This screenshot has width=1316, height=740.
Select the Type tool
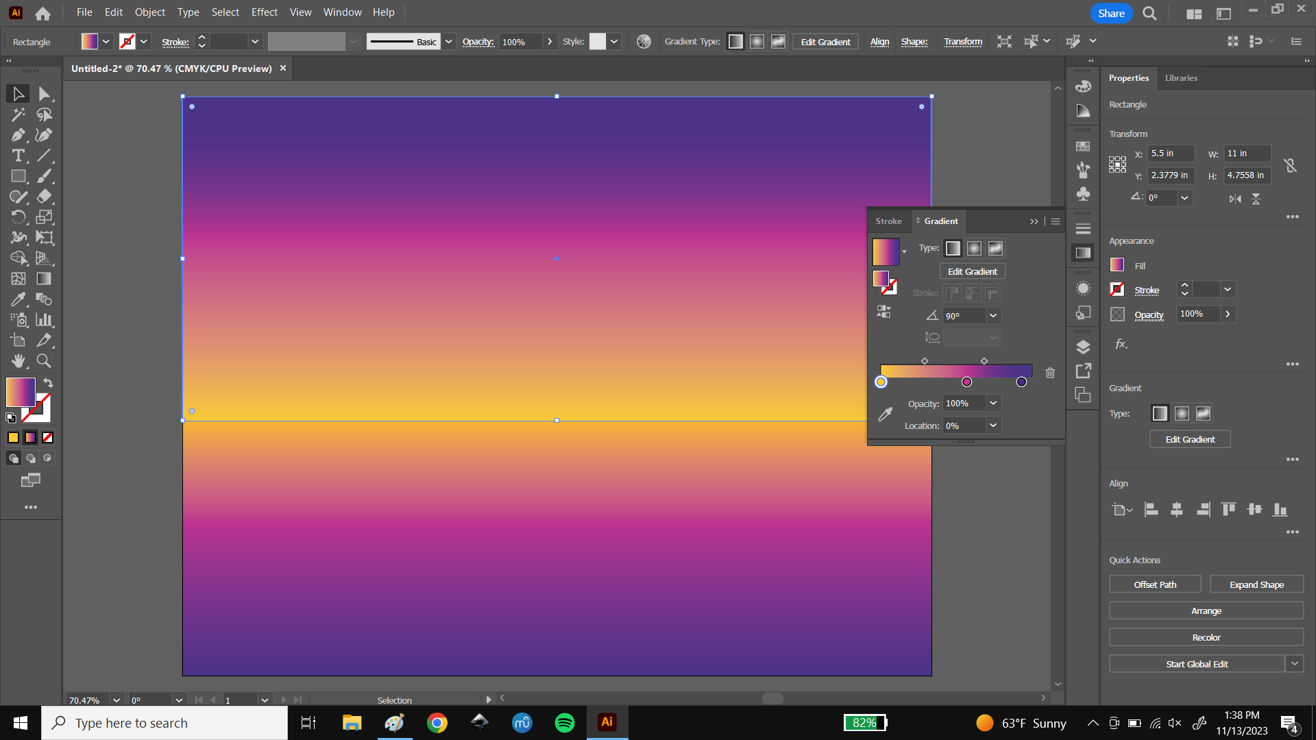(x=17, y=156)
